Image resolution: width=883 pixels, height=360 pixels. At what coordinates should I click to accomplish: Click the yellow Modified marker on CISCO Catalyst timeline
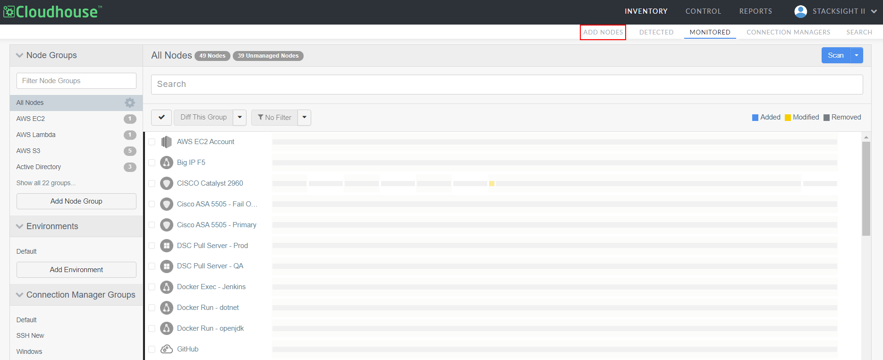(x=492, y=183)
